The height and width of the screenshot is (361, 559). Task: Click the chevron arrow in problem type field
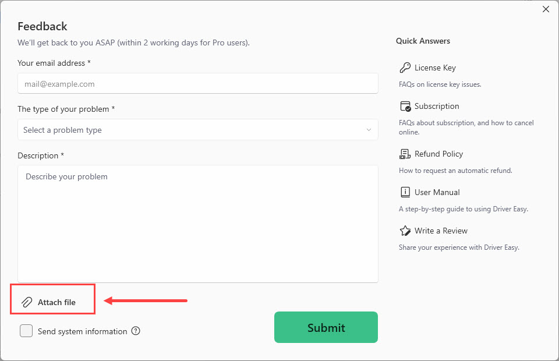tap(369, 130)
